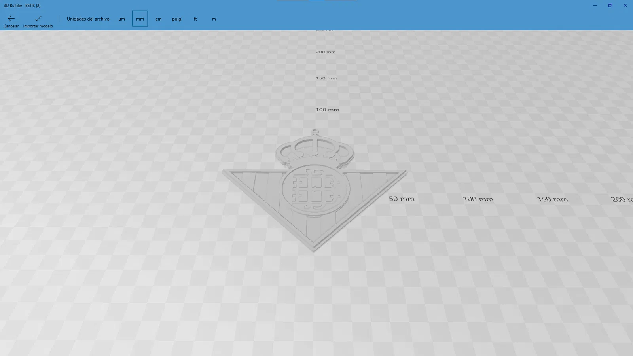Click the Cancelar back arrow icon
Screen dimensions: 633x356
11,19
